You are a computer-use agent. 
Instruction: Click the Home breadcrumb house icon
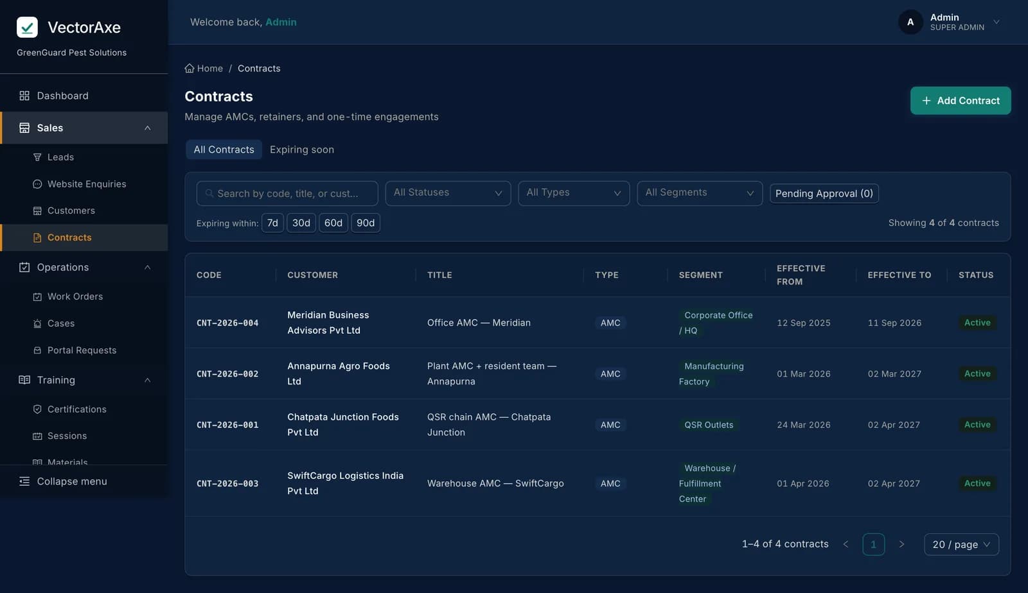coord(190,68)
